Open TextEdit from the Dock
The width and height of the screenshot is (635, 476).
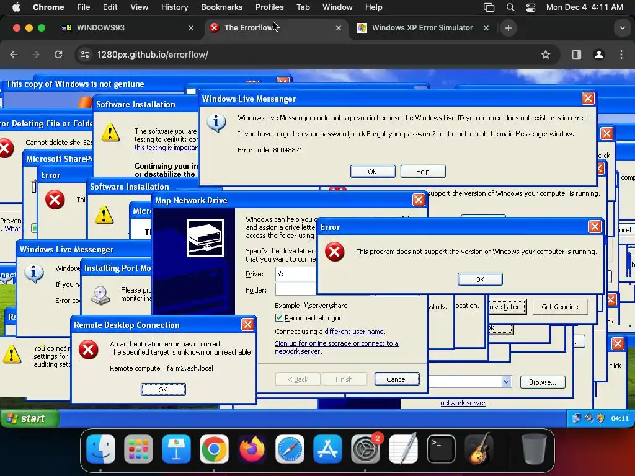coord(403,449)
